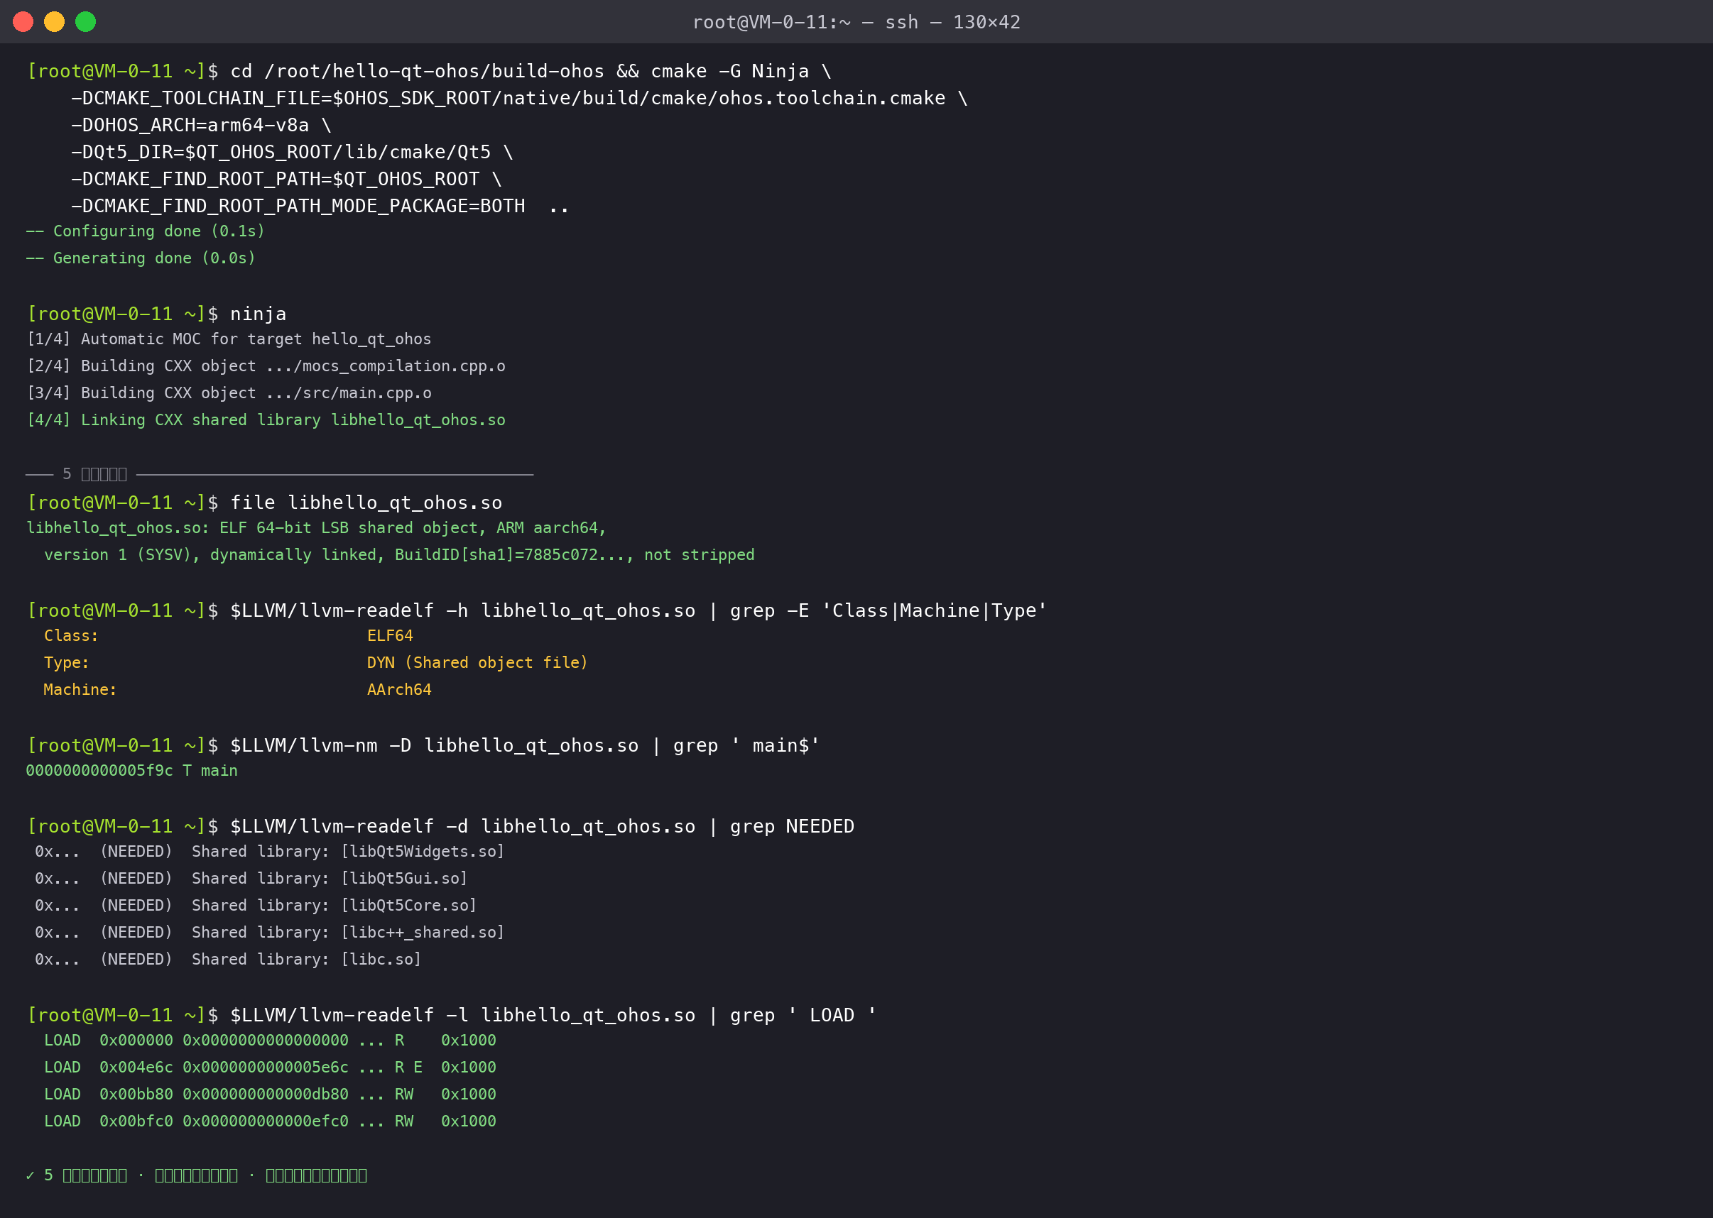1713x1218 pixels.
Task: Click the LOAD 0x004e6c 'R E' segment row
Action: pyautogui.click(x=270, y=1068)
